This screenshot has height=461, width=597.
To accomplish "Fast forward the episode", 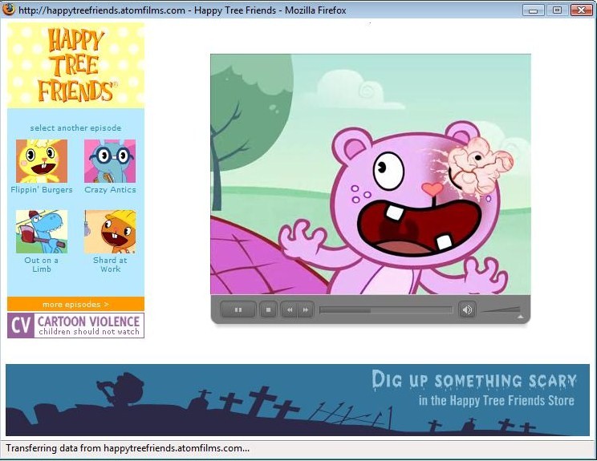I will [x=306, y=309].
